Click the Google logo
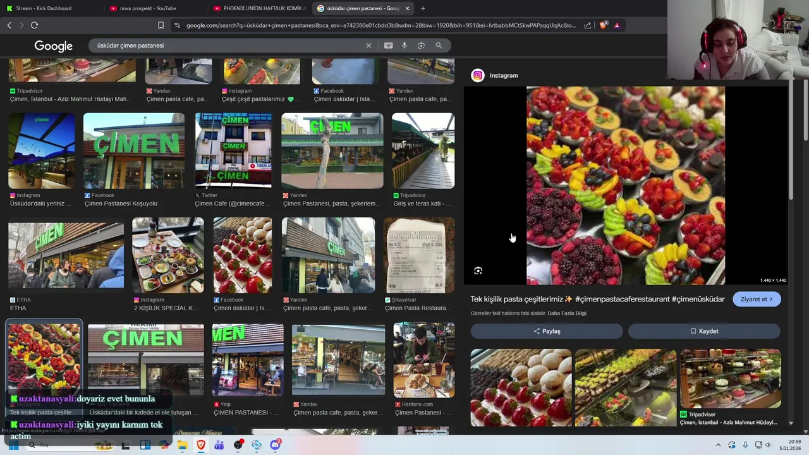 pos(54,46)
